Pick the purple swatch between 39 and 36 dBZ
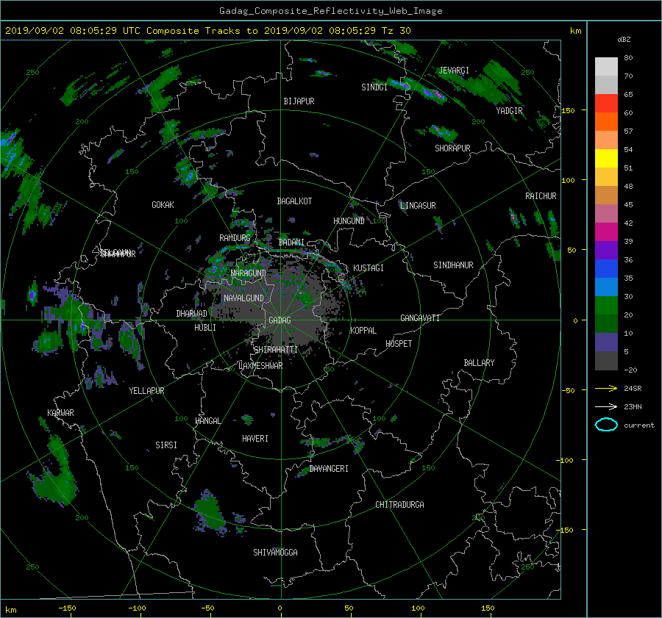This screenshot has width=662, height=618. pyautogui.click(x=606, y=250)
